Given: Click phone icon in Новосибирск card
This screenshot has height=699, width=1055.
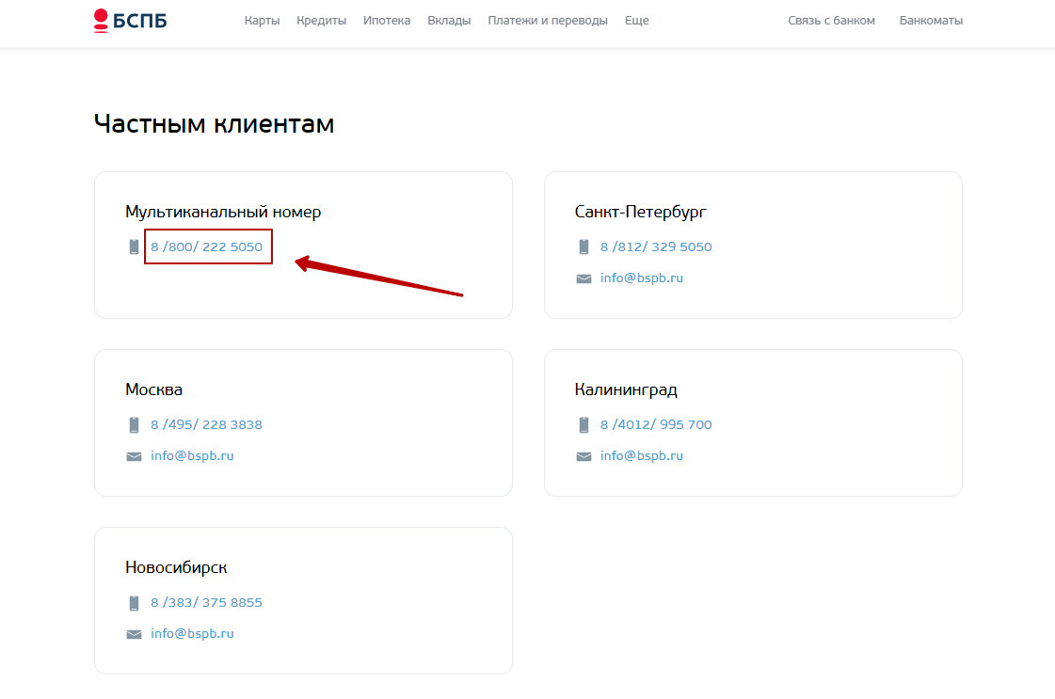Looking at the screenshot, I should point(134,602).
